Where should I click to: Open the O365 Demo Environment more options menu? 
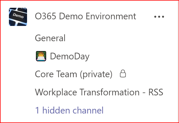click(x=159, y=17)
